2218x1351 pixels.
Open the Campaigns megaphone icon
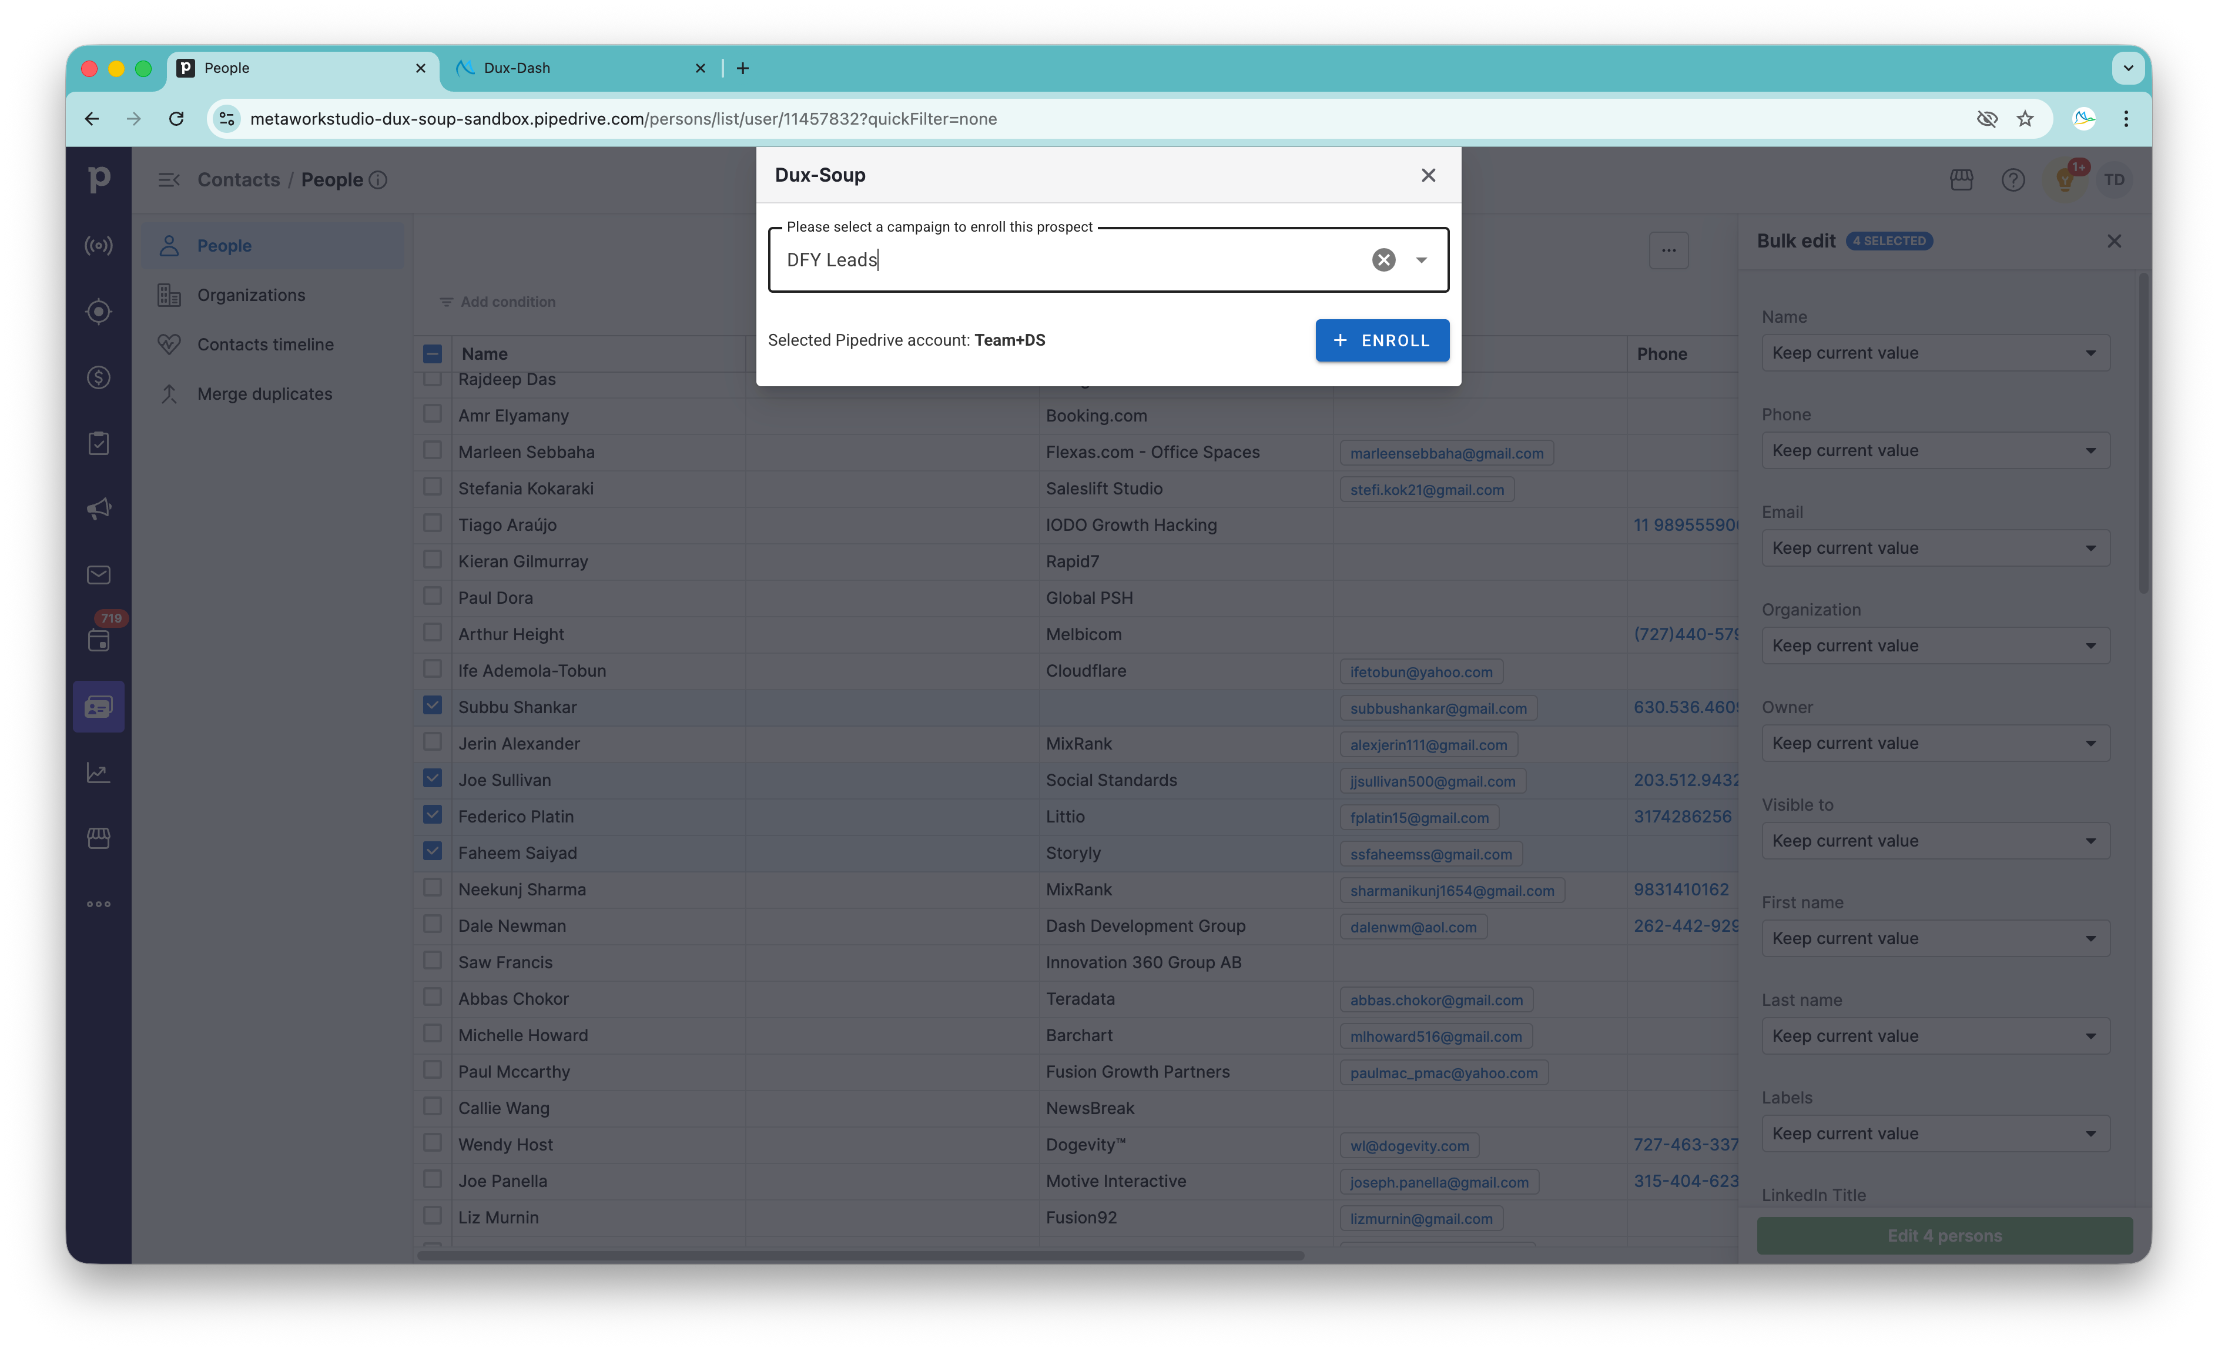[x=99, y=509]
